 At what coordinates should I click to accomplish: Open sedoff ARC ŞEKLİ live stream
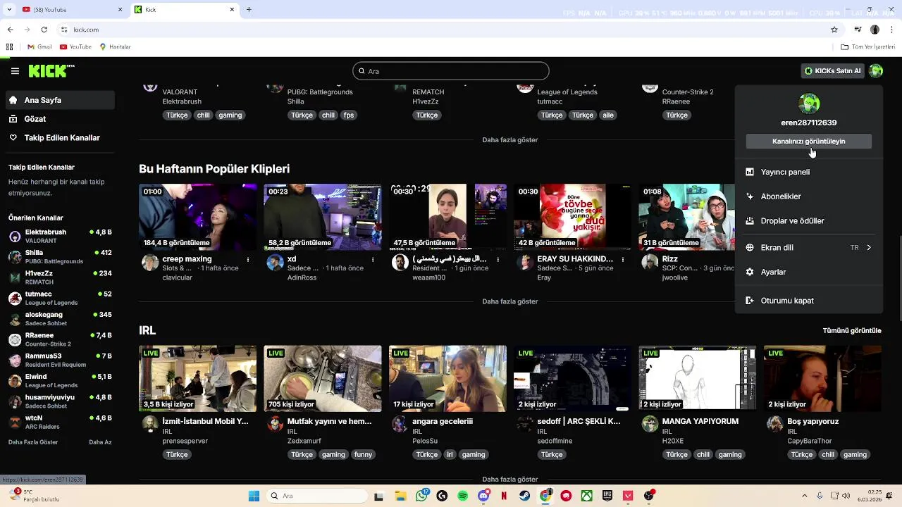click(x=573, y=378)
